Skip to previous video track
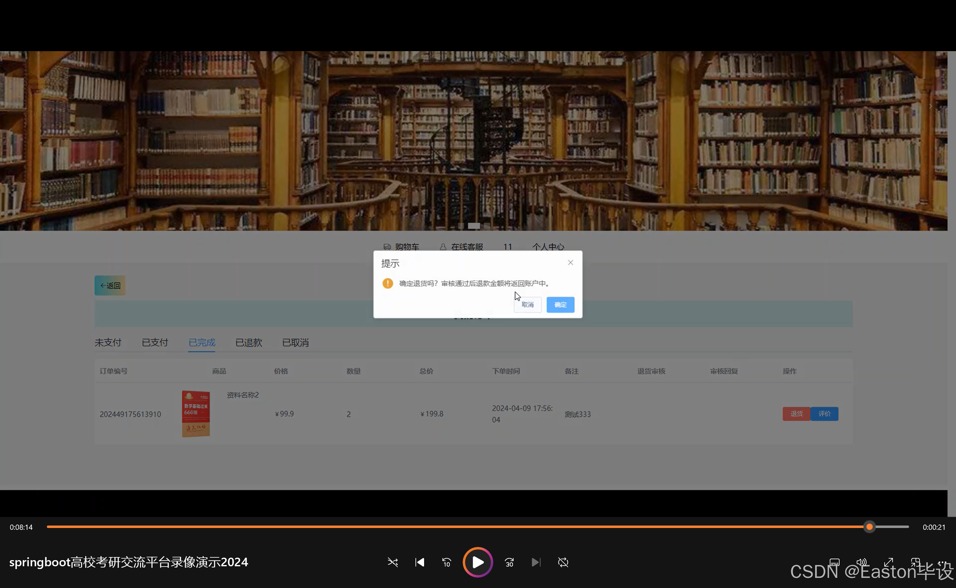This screenshot has width=956, height=588. click(419, 562)
